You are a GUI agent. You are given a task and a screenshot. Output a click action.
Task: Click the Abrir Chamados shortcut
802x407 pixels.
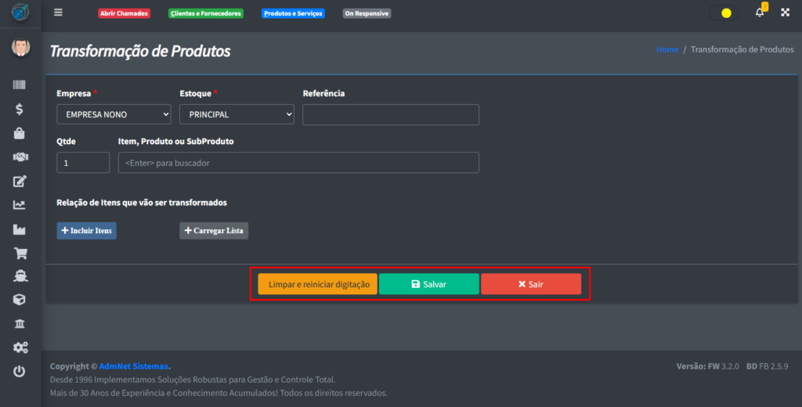pos(124,13)
